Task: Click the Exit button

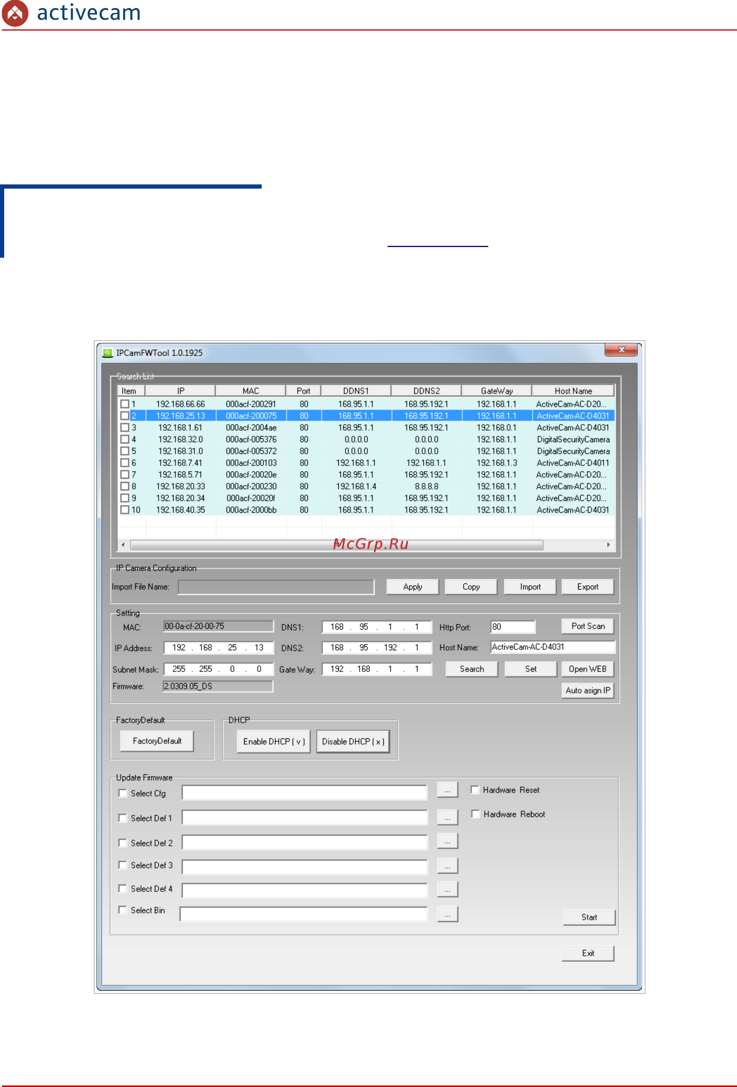Action: 588,953
